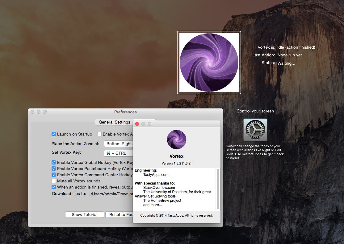This screenshot has width=344, height=244.
Task: Click None run yet last action text
Action: [290, 55]
